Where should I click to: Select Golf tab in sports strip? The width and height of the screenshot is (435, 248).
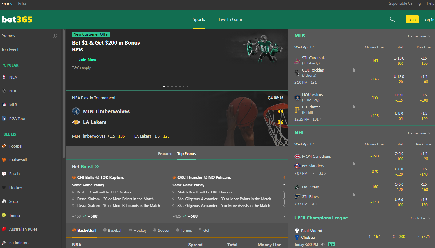click(x=204, y=230)
